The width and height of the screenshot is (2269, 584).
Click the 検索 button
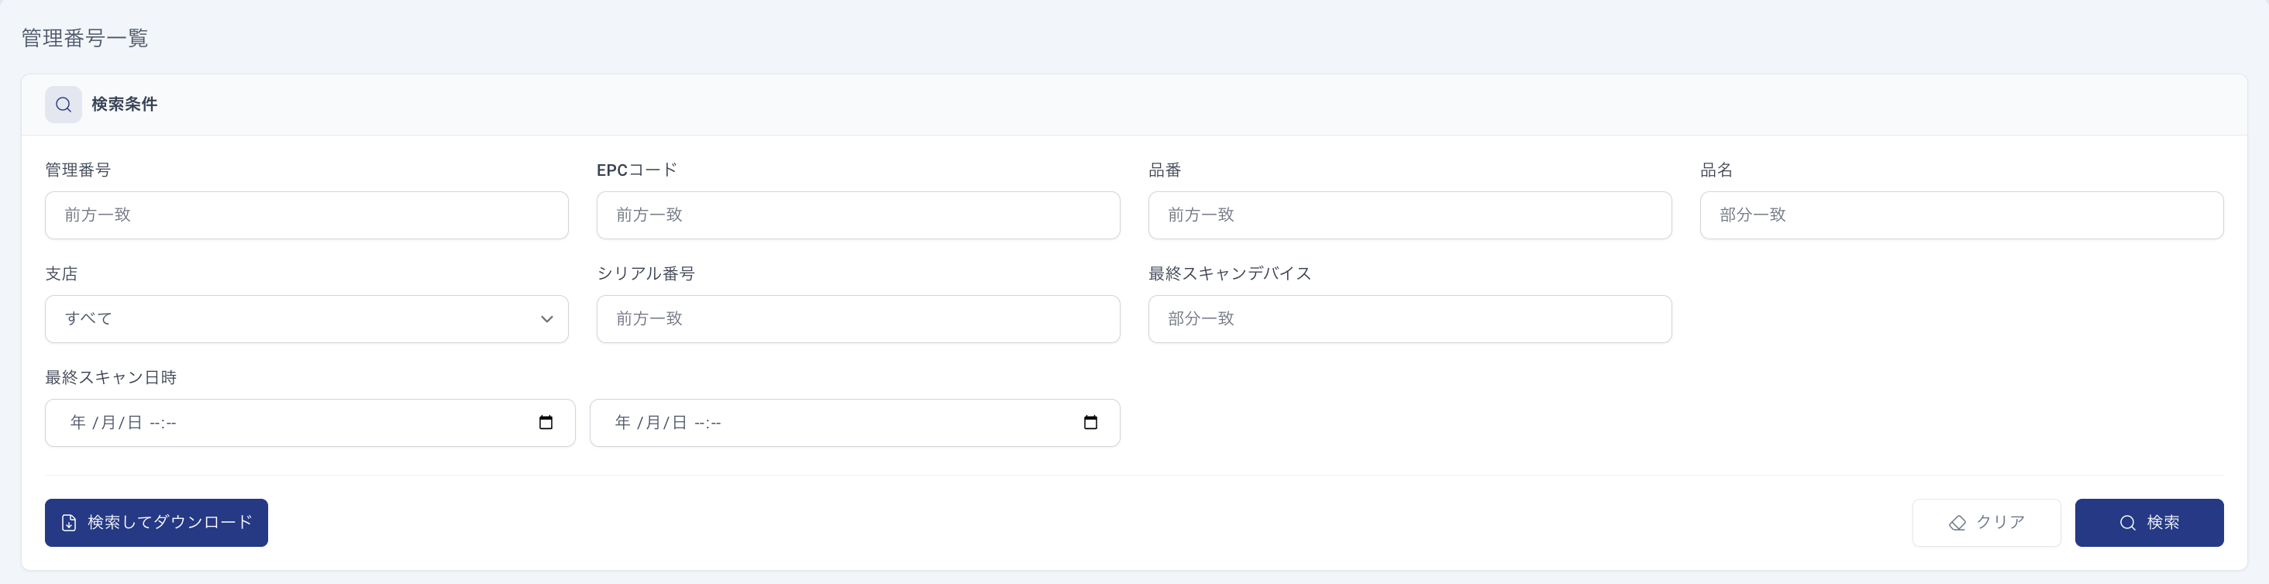[2149, 524]
